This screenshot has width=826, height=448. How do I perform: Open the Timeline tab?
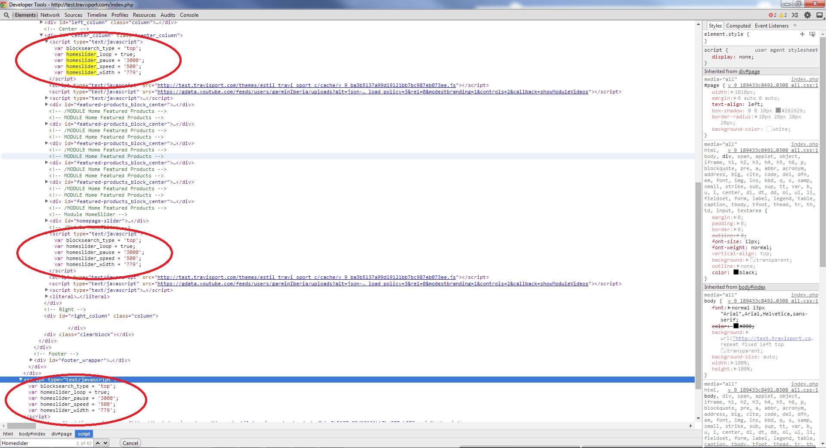[97, 15]
